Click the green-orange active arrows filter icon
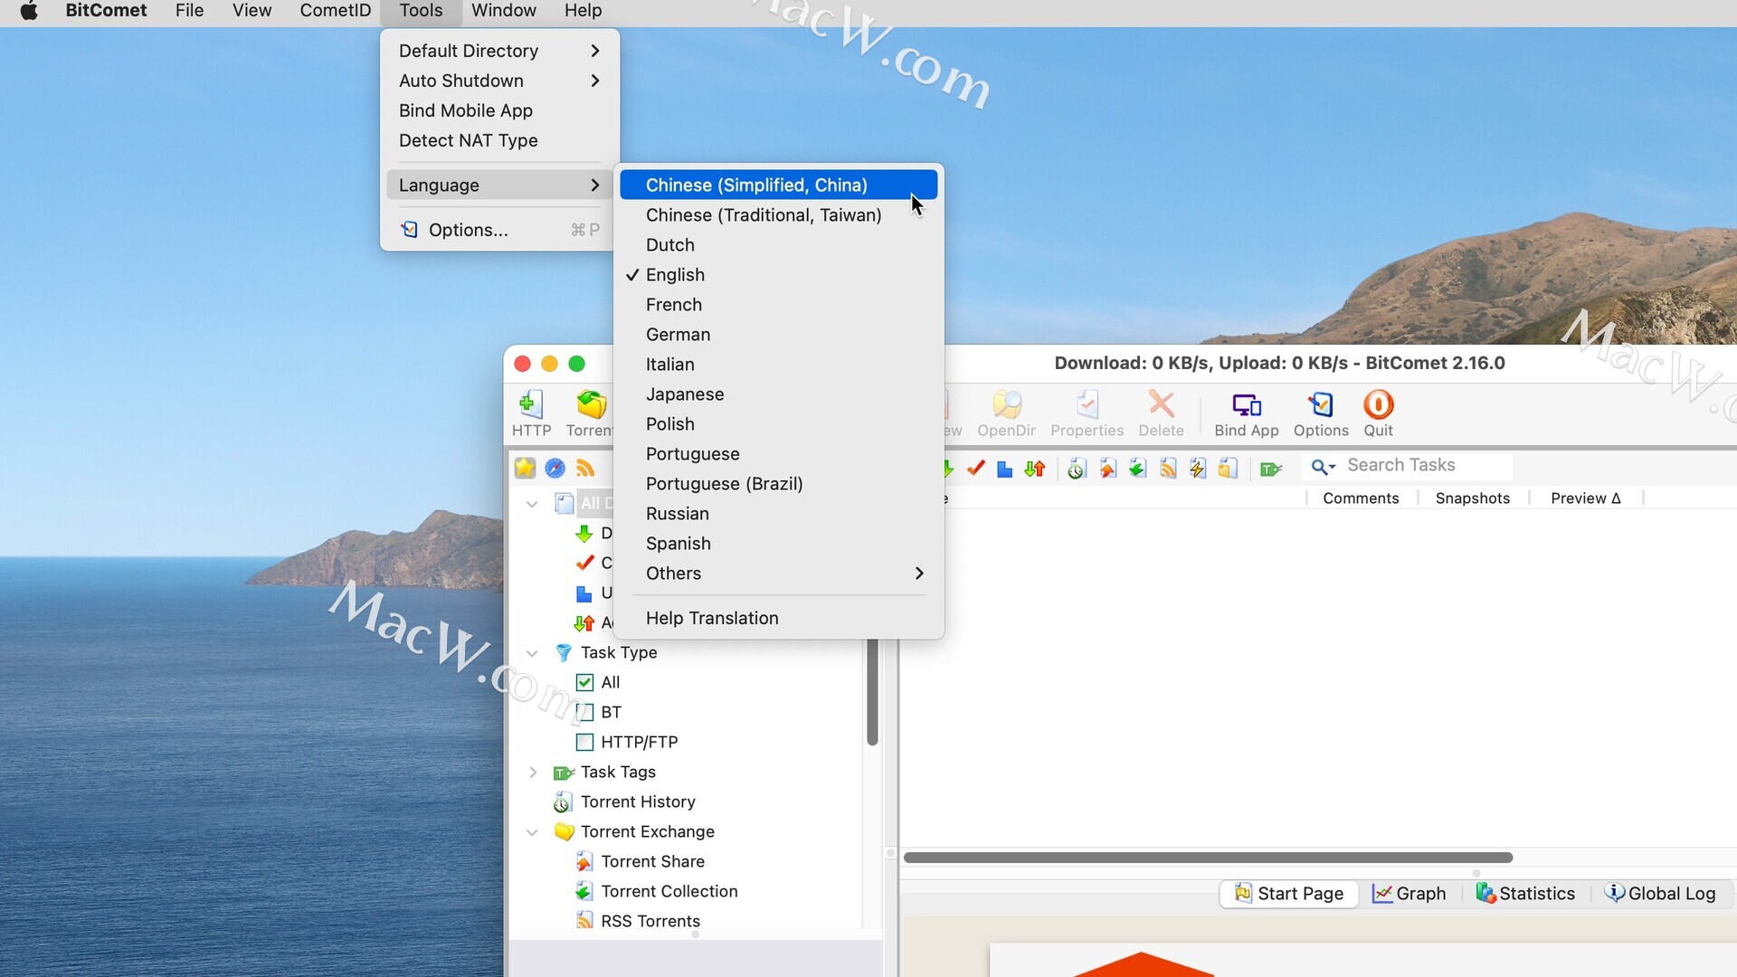Screen dimensions: 1737x977 coord(1035,469)
